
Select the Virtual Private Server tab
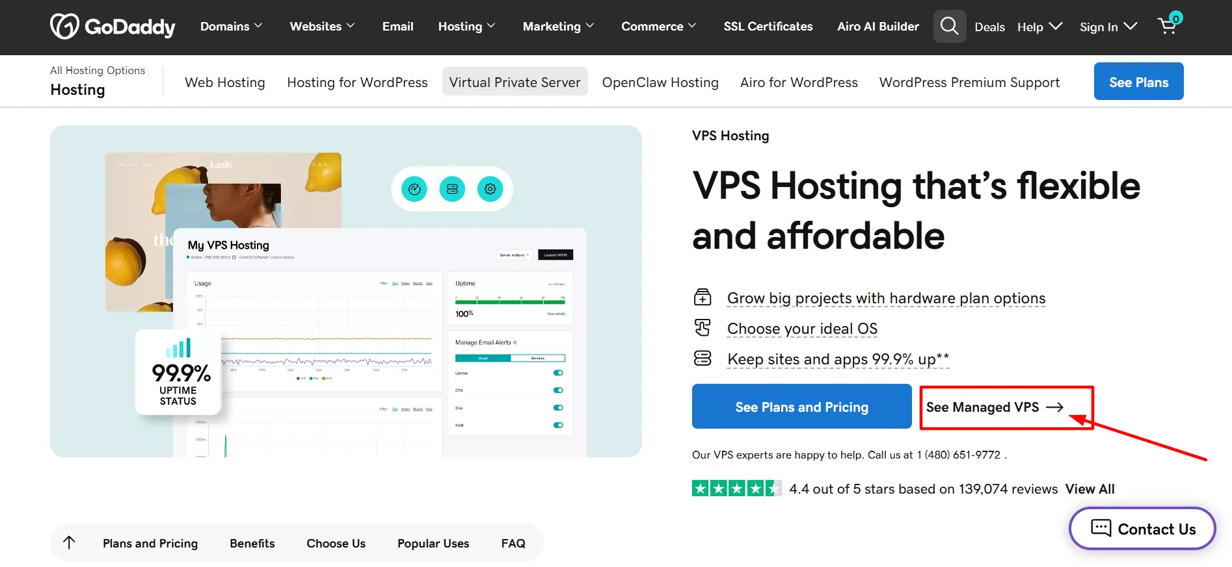click(515, 82)
